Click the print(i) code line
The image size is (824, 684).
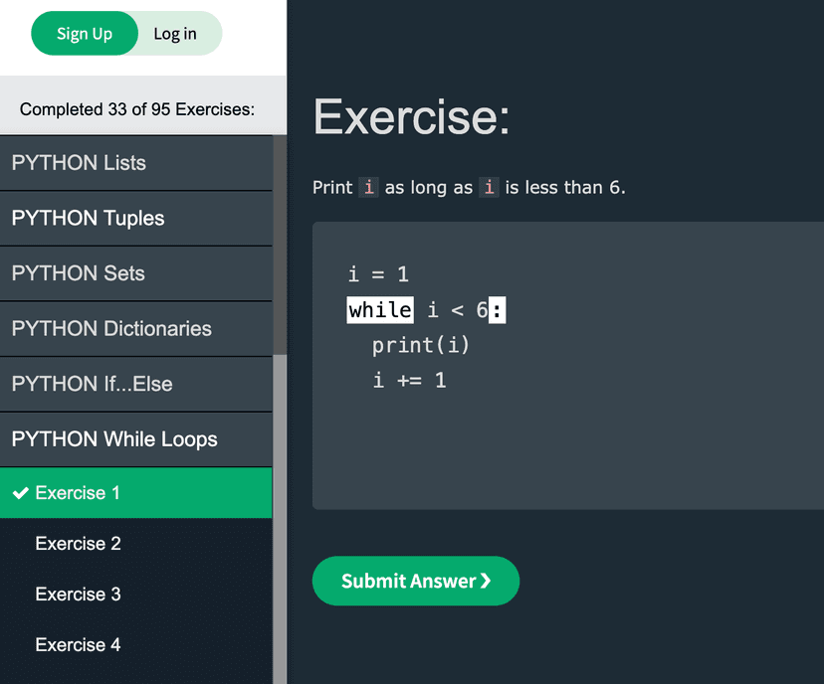click(x=421, y=345)
